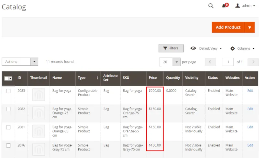Click Edit link for product 2081
This screenshot has width=260, height=158.
[x=250, y=127]
